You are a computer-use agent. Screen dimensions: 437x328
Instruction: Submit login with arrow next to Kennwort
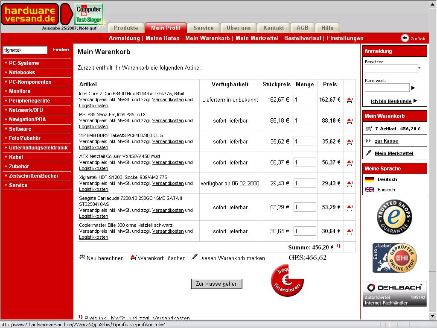click(x=413, y=88)
